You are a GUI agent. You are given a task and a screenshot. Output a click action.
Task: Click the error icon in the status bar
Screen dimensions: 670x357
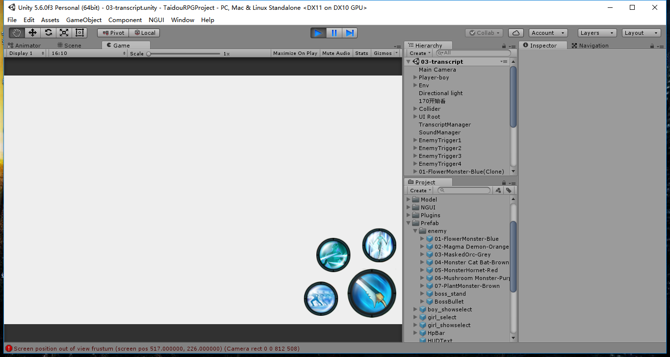point(9,349)
